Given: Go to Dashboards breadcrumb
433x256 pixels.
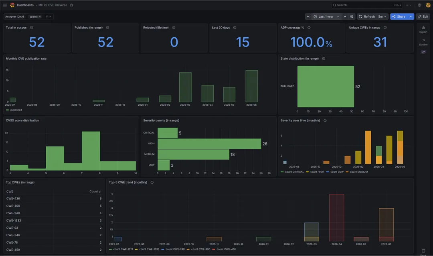Looking at the screenshot, I should (25, 5).
